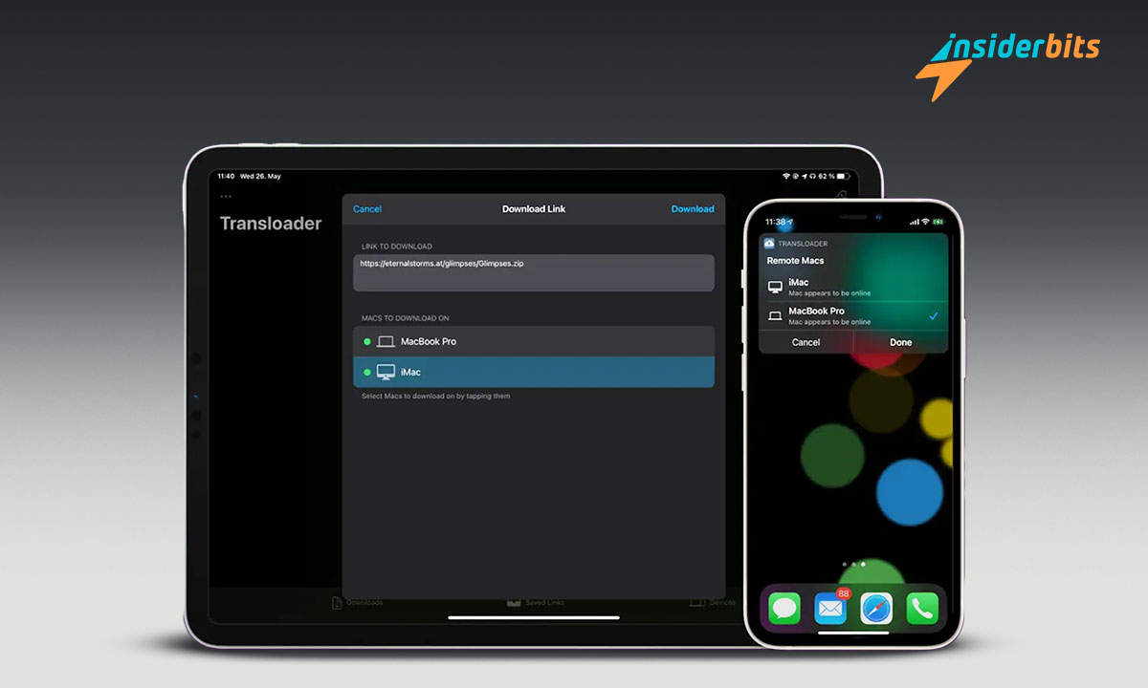Deselect the highlighted iMac row on iPad
This screenshot has height=688, width=1148.
[533, 372]
